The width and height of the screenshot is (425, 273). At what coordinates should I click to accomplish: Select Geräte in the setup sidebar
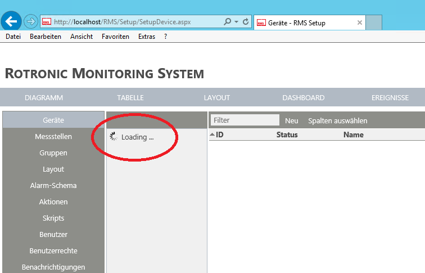pos(53,120)
